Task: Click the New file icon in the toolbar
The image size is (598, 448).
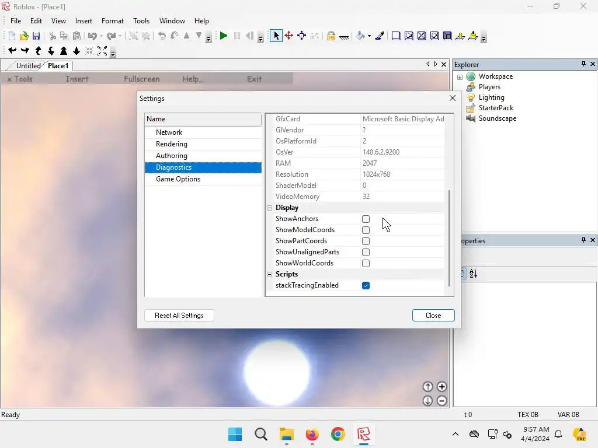Action: click(12, 36)
